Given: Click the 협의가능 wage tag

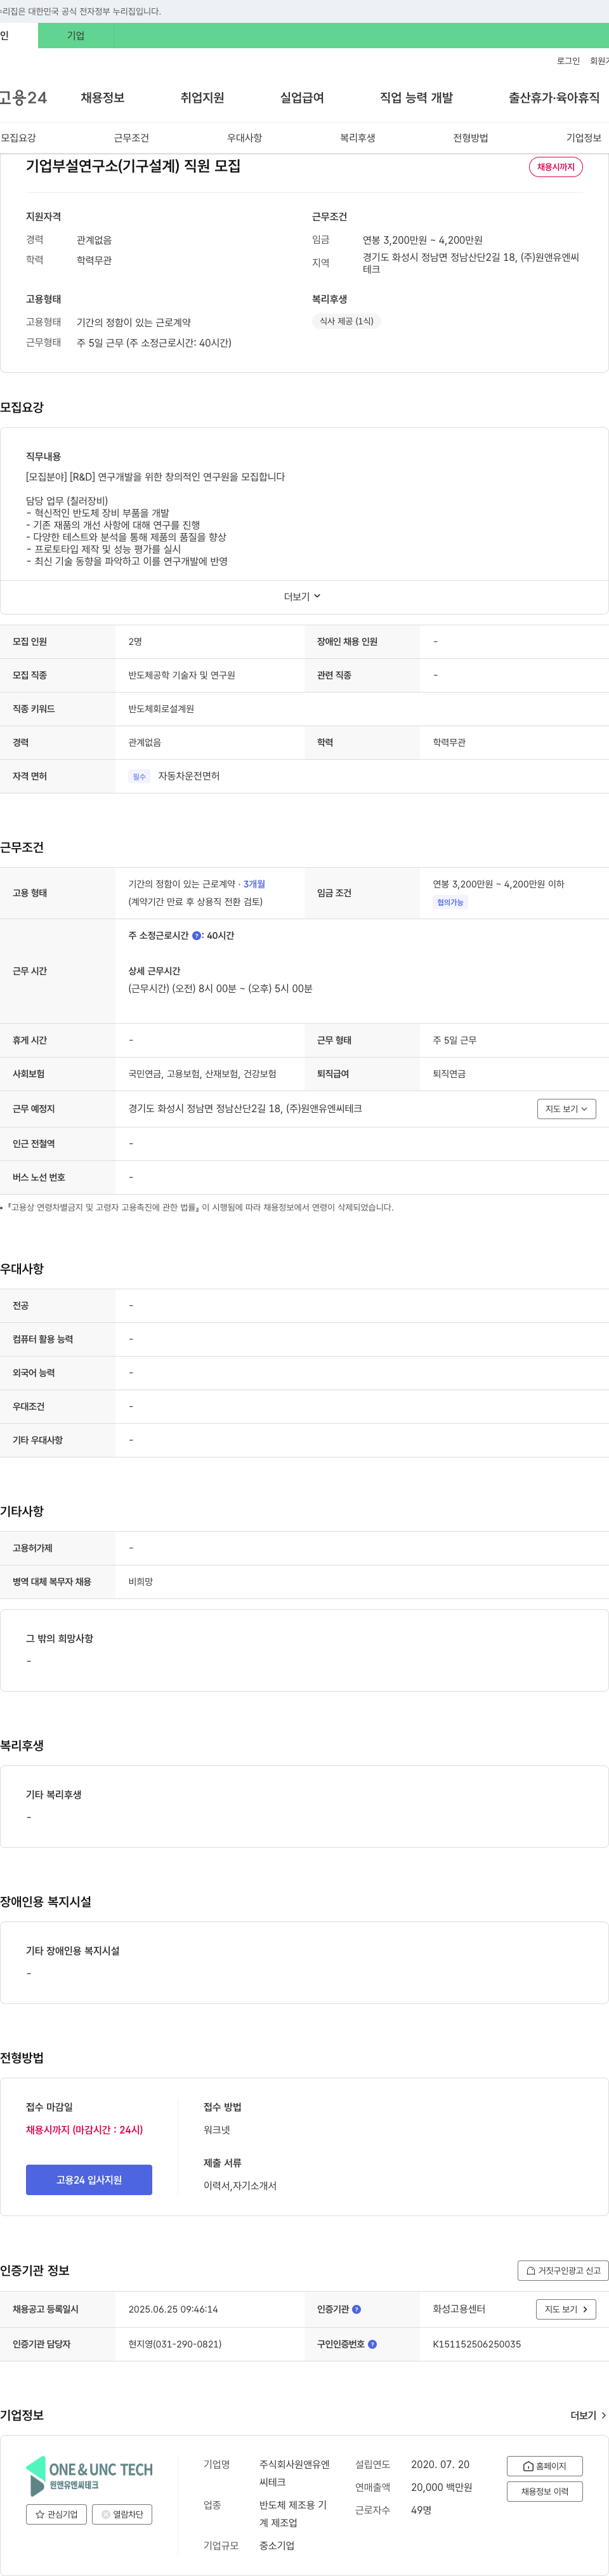Looking at the screenshot, I should [450, 903].
